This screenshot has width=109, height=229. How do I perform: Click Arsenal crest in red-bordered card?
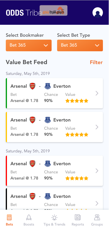click(32, 163)
